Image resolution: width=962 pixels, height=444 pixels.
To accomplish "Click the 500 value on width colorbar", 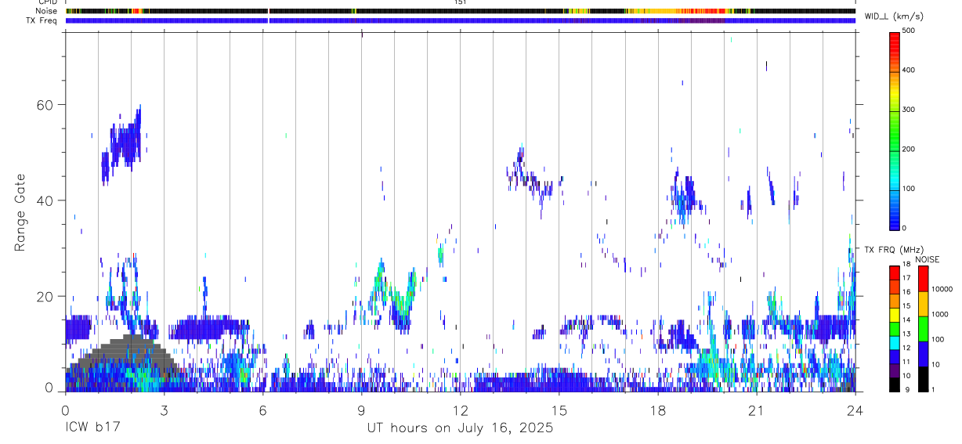I will tap(909, 31).
